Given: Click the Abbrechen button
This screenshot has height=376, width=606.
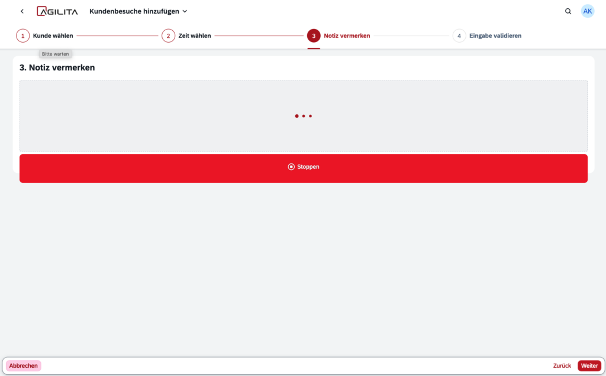Looking at the screenshot, I should [x=24, y=366].
